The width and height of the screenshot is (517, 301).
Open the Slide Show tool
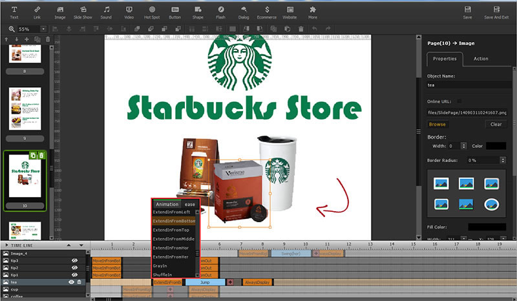tap(83, 12)
